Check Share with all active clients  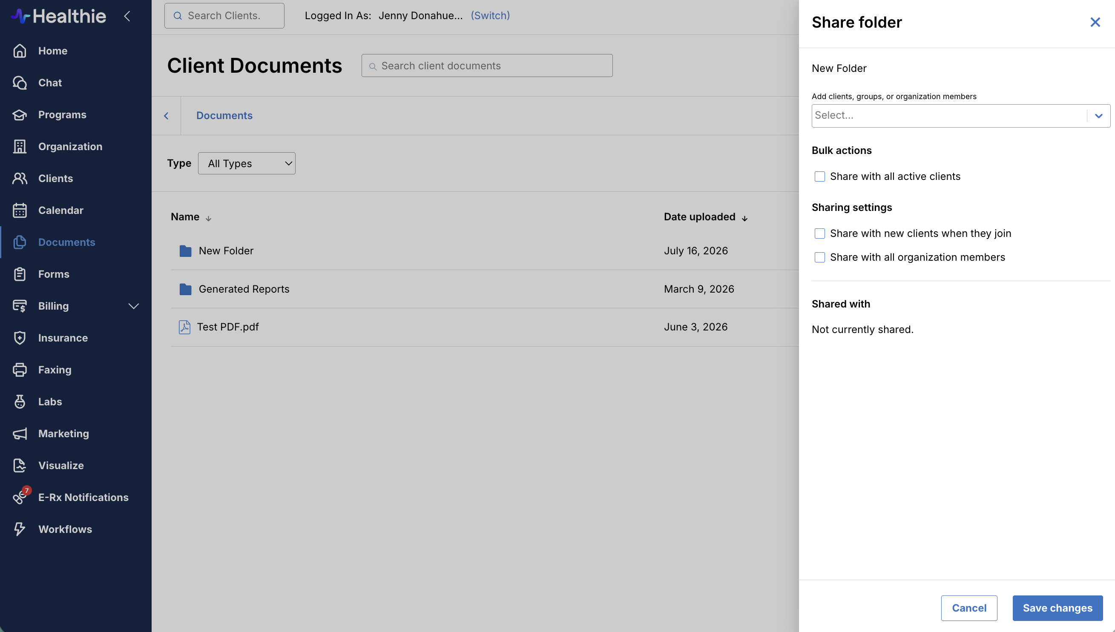click(x=819, y=177)
